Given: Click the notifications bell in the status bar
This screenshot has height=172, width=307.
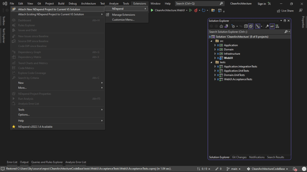Looking at the screenshot, I should pos(295,169).
